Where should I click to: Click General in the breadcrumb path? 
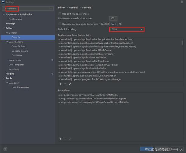coord(73,7)
